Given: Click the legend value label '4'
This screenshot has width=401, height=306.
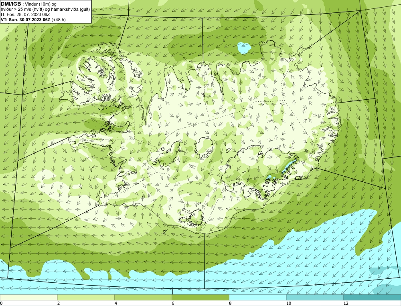Looking at the screenshot, I should pos(116,303).
